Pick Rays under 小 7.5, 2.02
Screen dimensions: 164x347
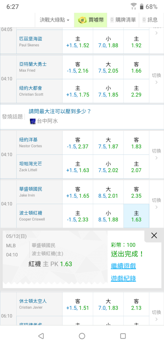click(108, 167)
